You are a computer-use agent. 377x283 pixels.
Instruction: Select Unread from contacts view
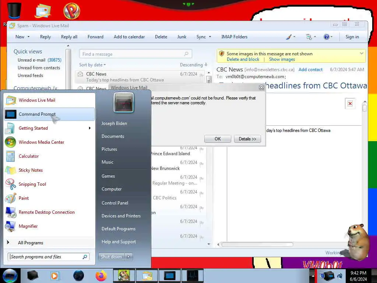[x=39, y=68]
